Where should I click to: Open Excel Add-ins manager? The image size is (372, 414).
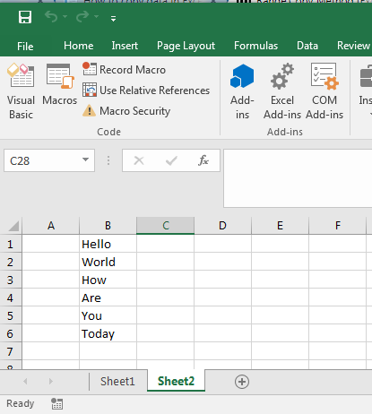282,91
